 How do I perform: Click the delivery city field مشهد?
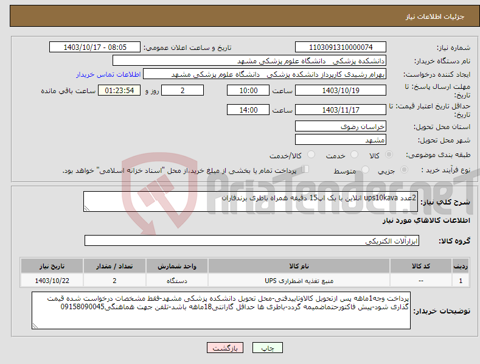tap(341, 140)
